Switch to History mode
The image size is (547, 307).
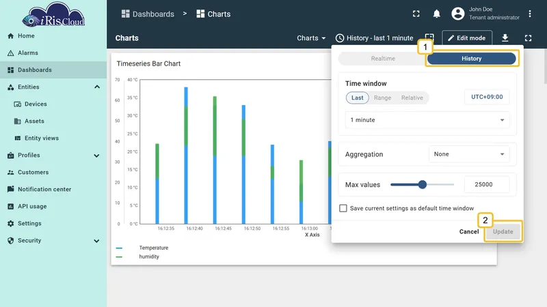[471, 59]
